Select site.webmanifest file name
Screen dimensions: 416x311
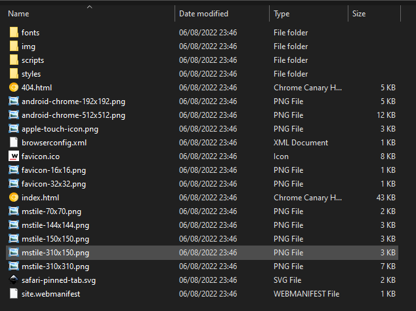[51, 294]
